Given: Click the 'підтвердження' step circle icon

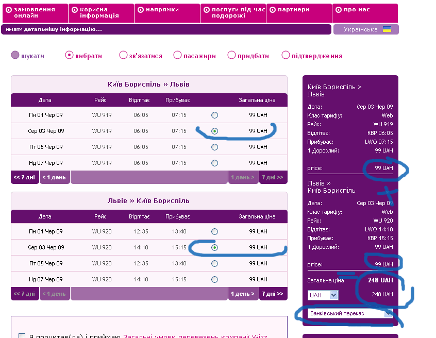Looking at the screenshot, I should pyautogui.click(x=286, y=55).
